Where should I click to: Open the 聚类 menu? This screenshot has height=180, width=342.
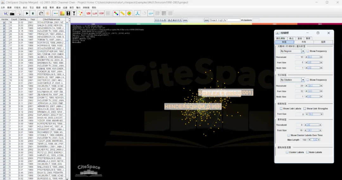click(52, 8)
